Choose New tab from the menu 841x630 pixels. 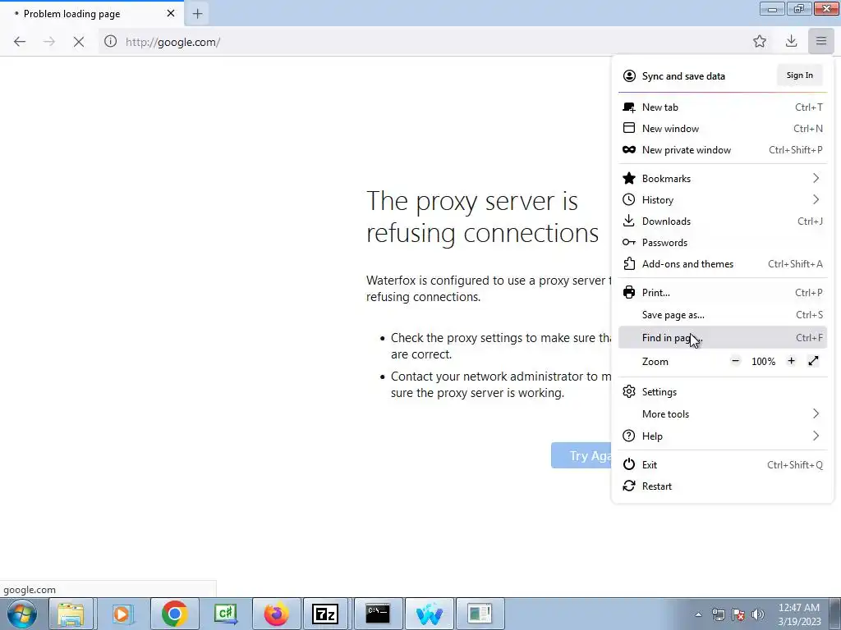723,107
